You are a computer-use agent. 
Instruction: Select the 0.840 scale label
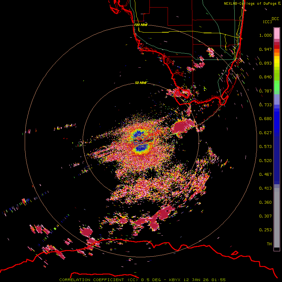point(265,77)
